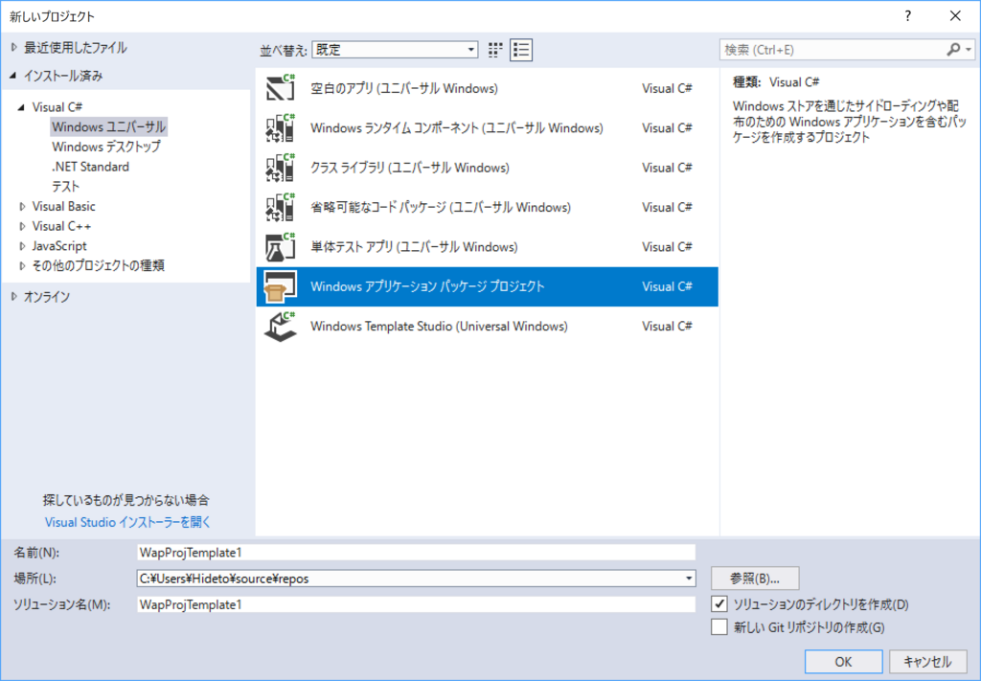Select the Visual Basic tree label
The height and width of the screenshot is (681, 981).
point(64,206)
